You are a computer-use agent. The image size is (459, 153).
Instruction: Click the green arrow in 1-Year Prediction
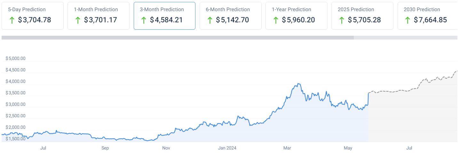276,20
